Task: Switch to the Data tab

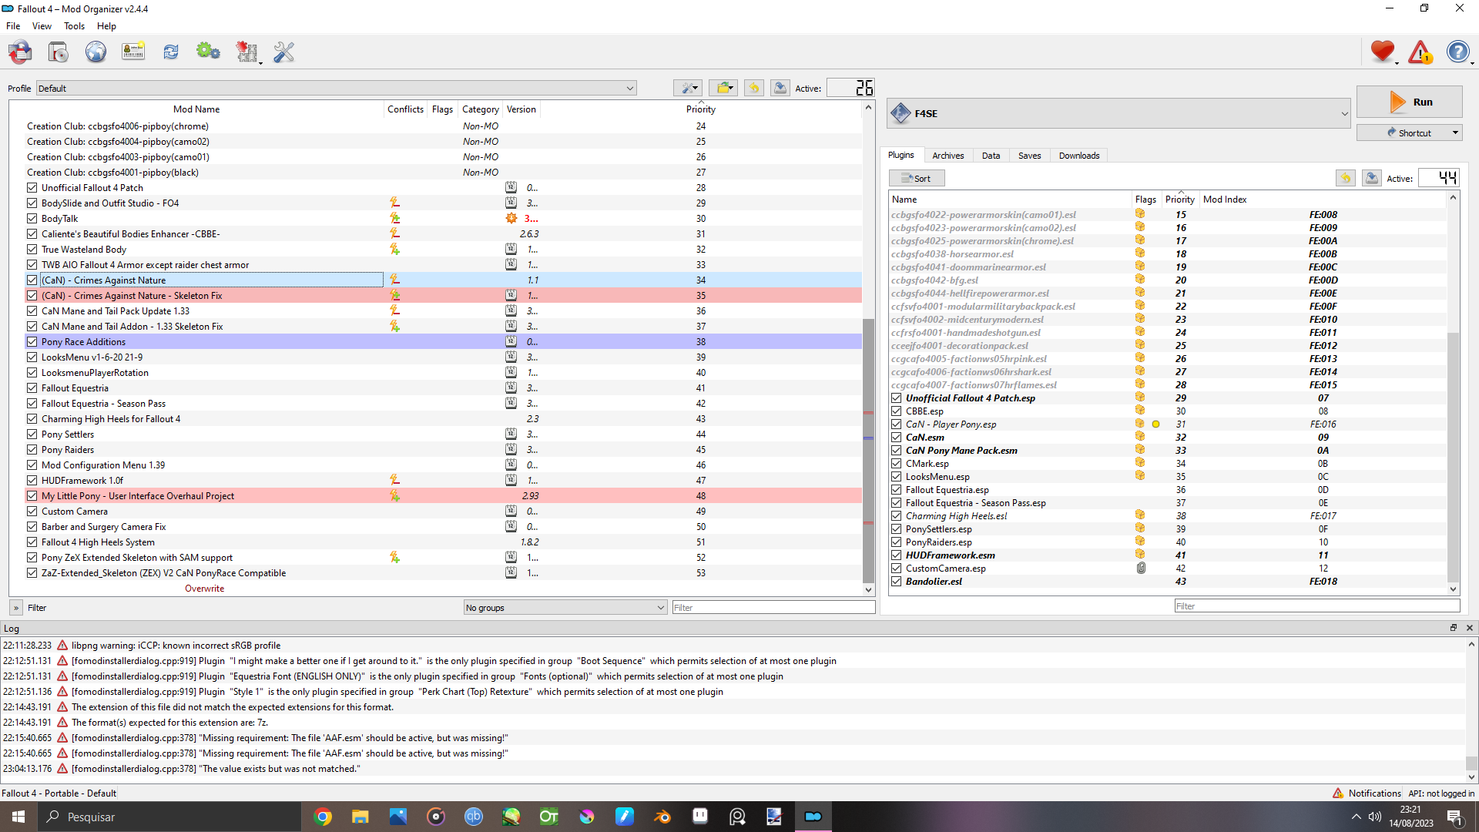Action: pos(991,155)
